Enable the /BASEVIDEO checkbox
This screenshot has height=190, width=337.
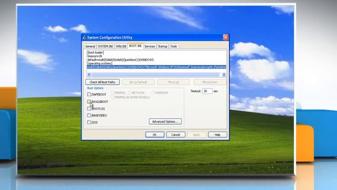tap(89, 116)
